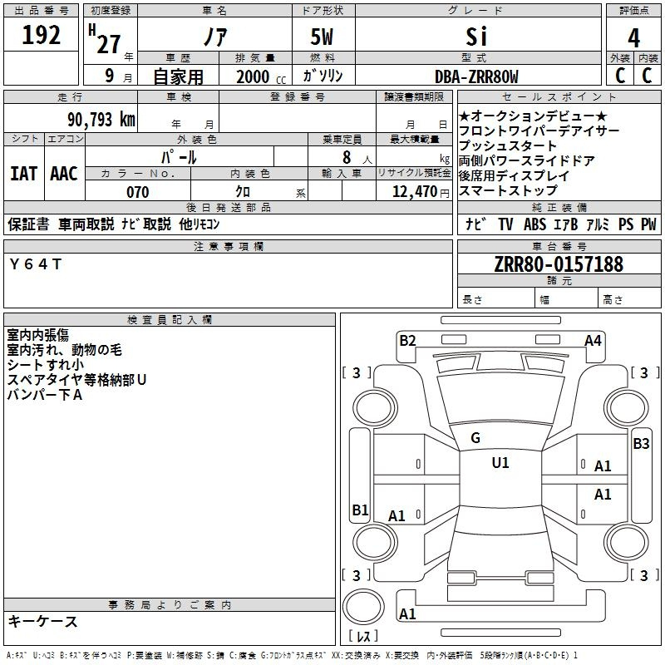Select the B3 damage mark on diagram

(x=641, y=444)
